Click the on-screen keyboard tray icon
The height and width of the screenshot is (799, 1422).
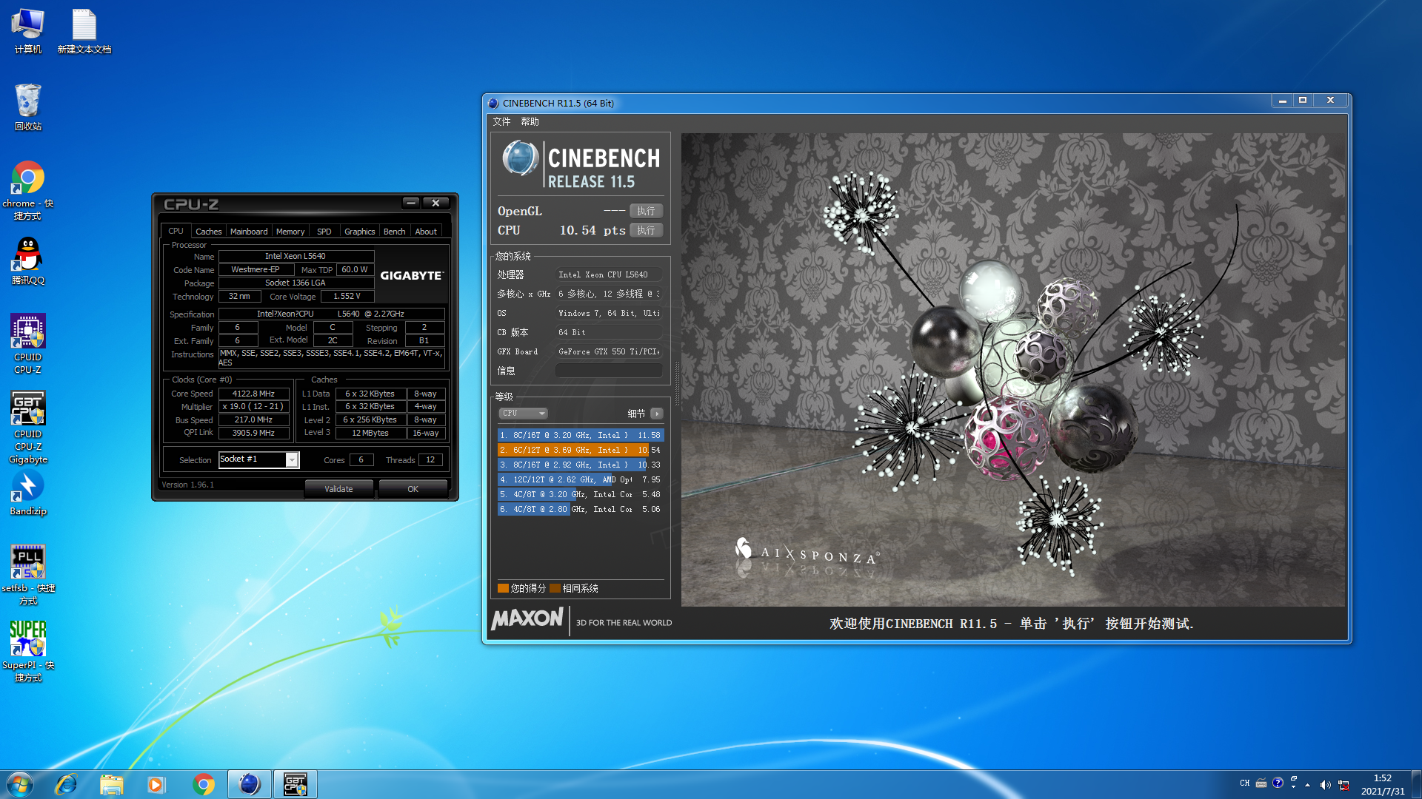point(1261,783)
